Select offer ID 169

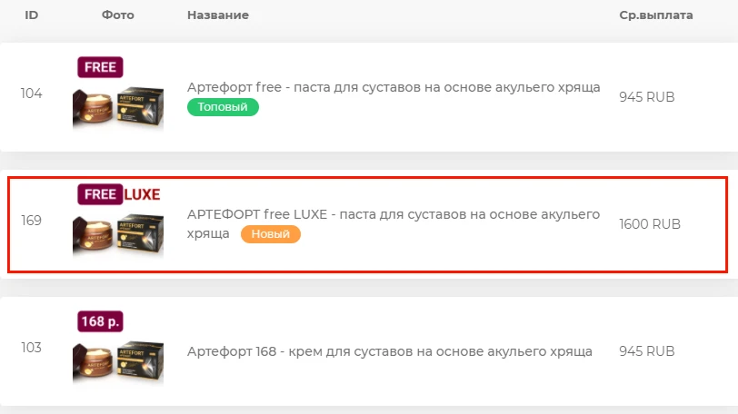(x=32, y=220)
